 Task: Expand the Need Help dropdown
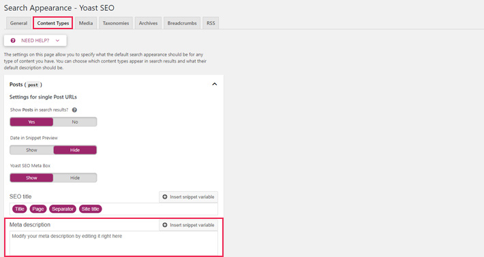click(35, 41)
